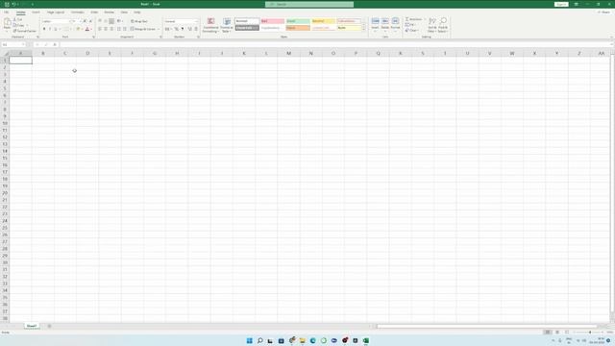This screenshot has height=346, width=615.
Task: Apply the percent style icon
Action: click(176, 29)
